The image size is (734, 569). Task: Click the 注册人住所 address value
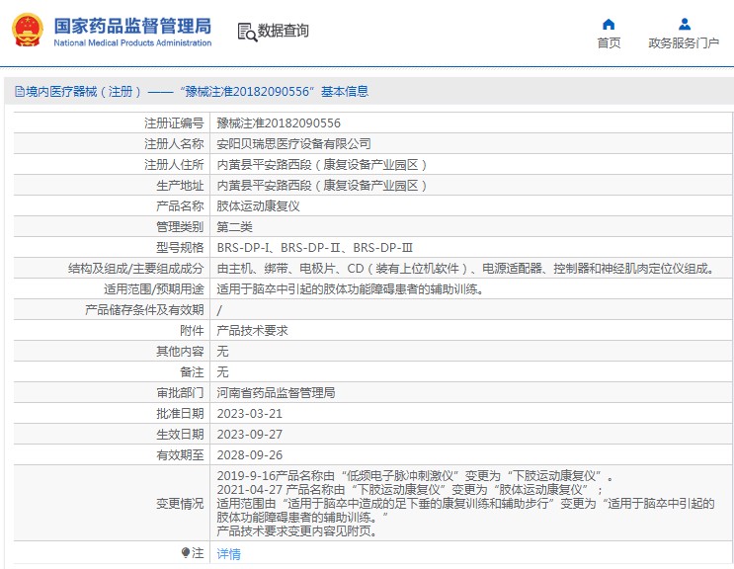[x=322, y=165]
